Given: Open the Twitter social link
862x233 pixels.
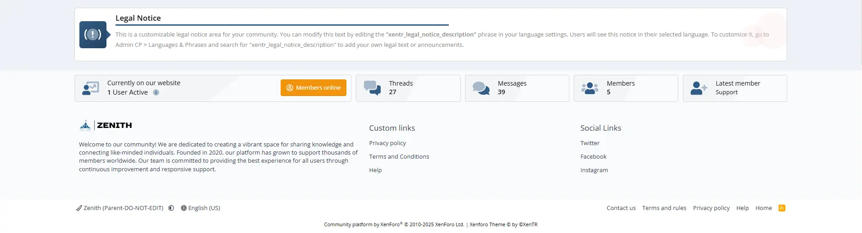Looking at the screenshot, I should click(x=590, y=143).
